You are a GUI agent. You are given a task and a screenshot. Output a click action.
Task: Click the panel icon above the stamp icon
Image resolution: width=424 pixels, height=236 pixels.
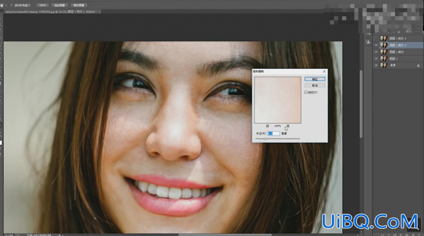pyautogui.click(x=368, y=34)
